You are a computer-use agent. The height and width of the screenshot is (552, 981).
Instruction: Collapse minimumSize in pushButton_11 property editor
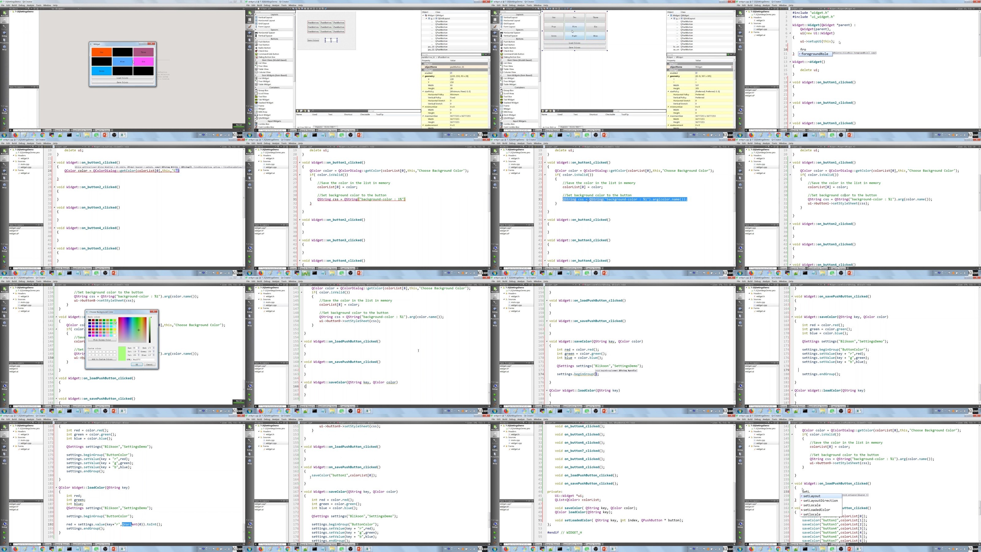tap(423, 107)
